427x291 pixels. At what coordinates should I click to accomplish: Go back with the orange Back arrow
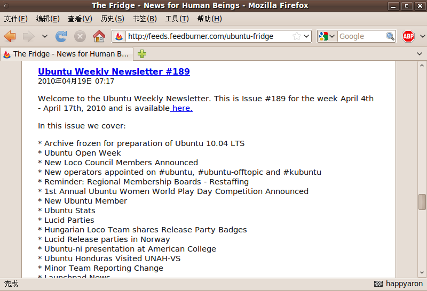coord(10,36)
